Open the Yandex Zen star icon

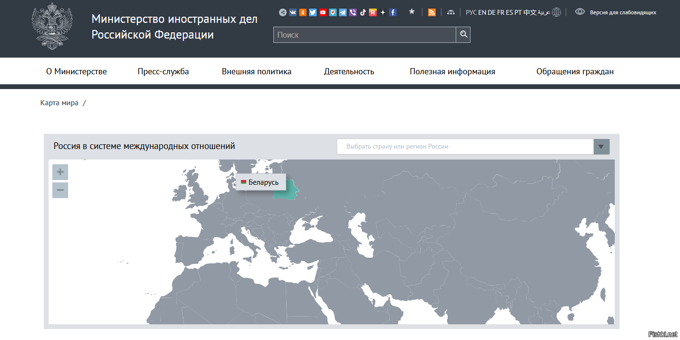(383, 12)
